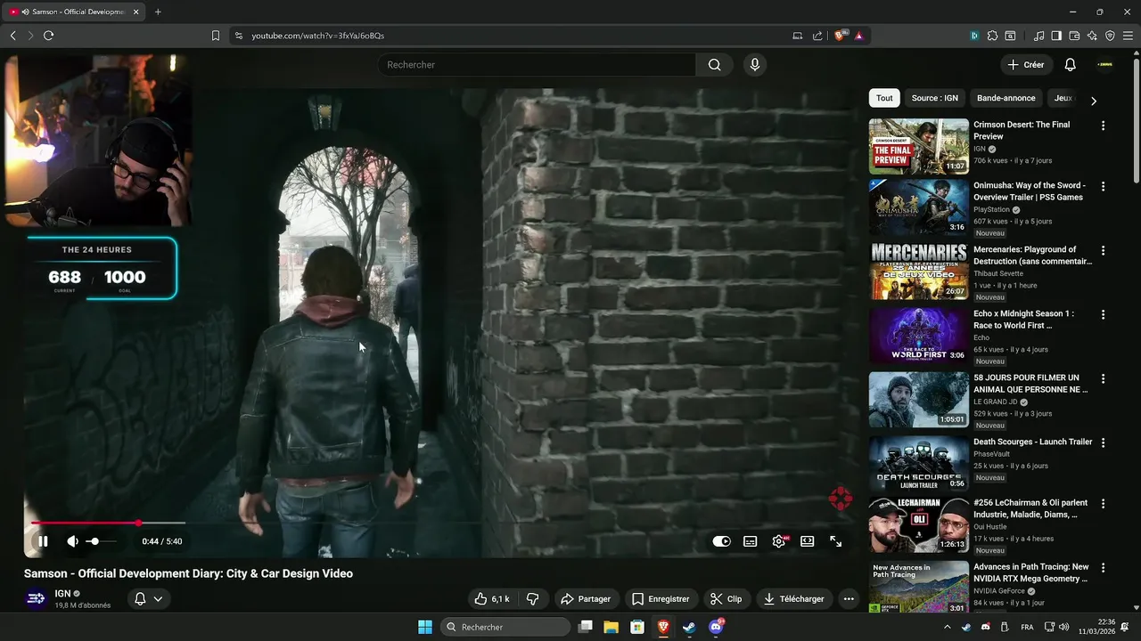Viewport: 1141px width, 641px height.
Task: Open Brave Shields lion icon
Action: (x=840, y=36)
